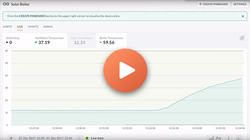Screen dimensions: 250x140
Task: Click the 13:32:00 time axis label
Action: pyautogui.click(x=150, y=128)
